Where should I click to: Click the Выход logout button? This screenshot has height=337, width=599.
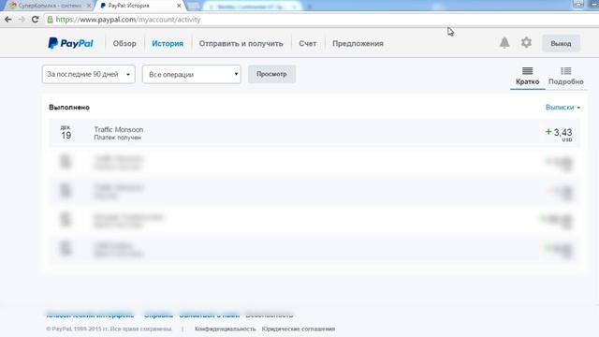pos(561,44)
